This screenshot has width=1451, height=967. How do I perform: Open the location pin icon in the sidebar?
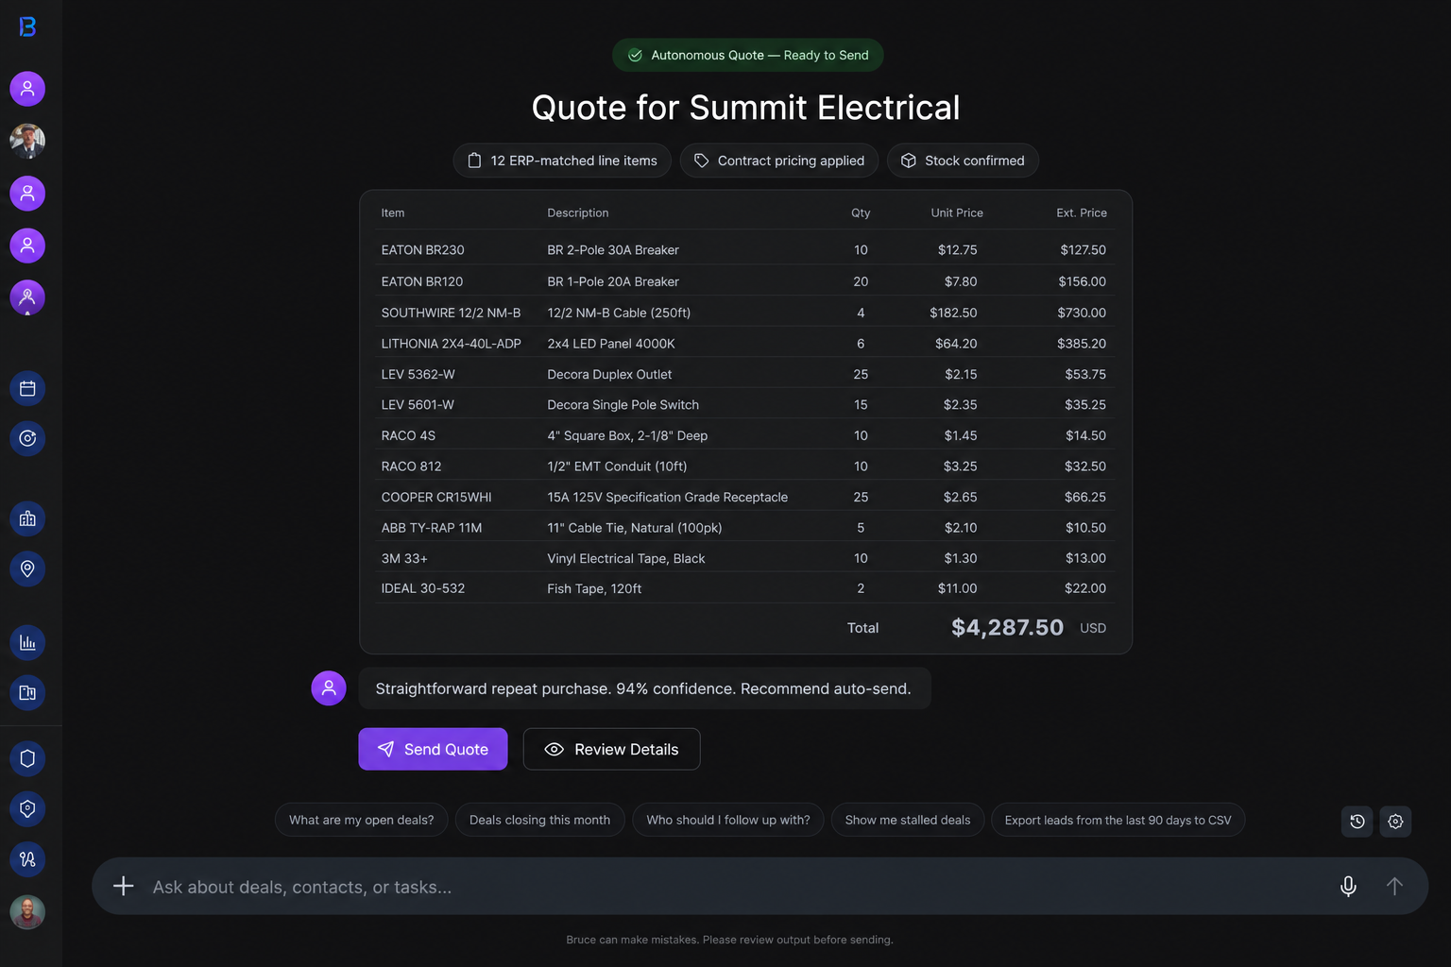pyautogui.click(x=27, y=568)
